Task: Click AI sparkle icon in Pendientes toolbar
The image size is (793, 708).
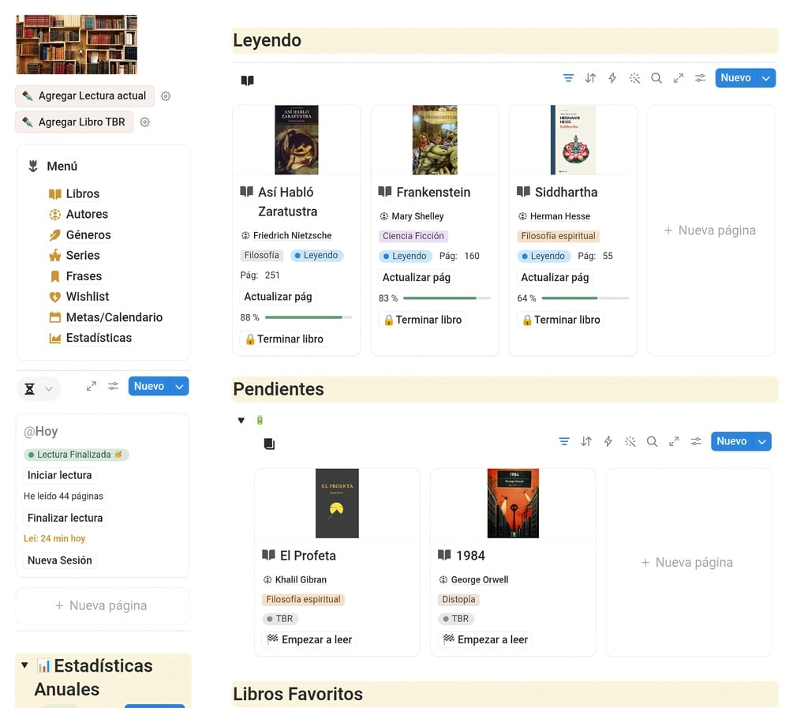Action: [x=630, y=441]
